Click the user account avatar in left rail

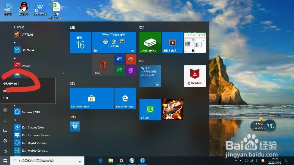(5, 110)
